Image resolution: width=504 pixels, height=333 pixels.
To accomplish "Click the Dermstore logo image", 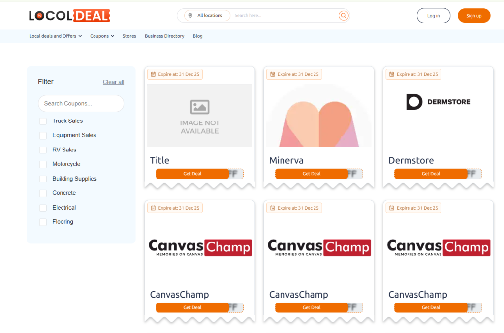I will [x=438, y=102].
